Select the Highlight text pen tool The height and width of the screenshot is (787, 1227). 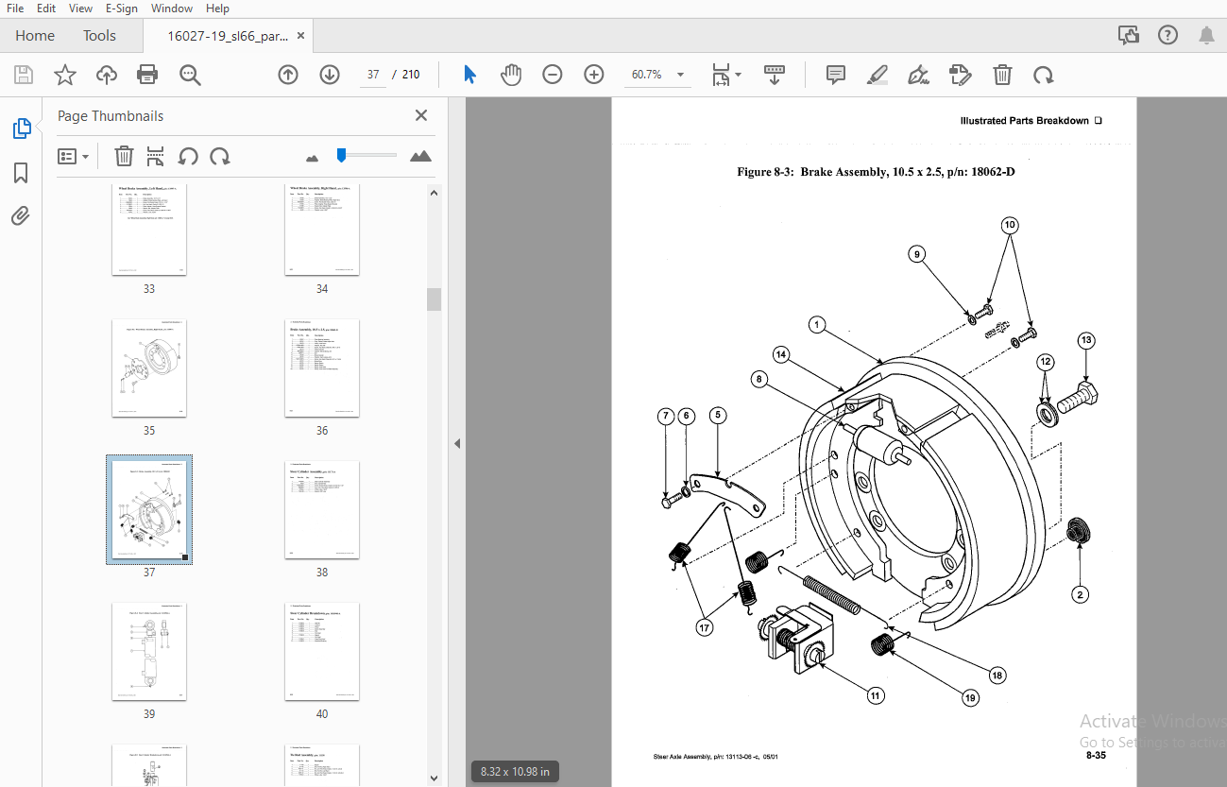pyautogui.click(x=878, y=75)
